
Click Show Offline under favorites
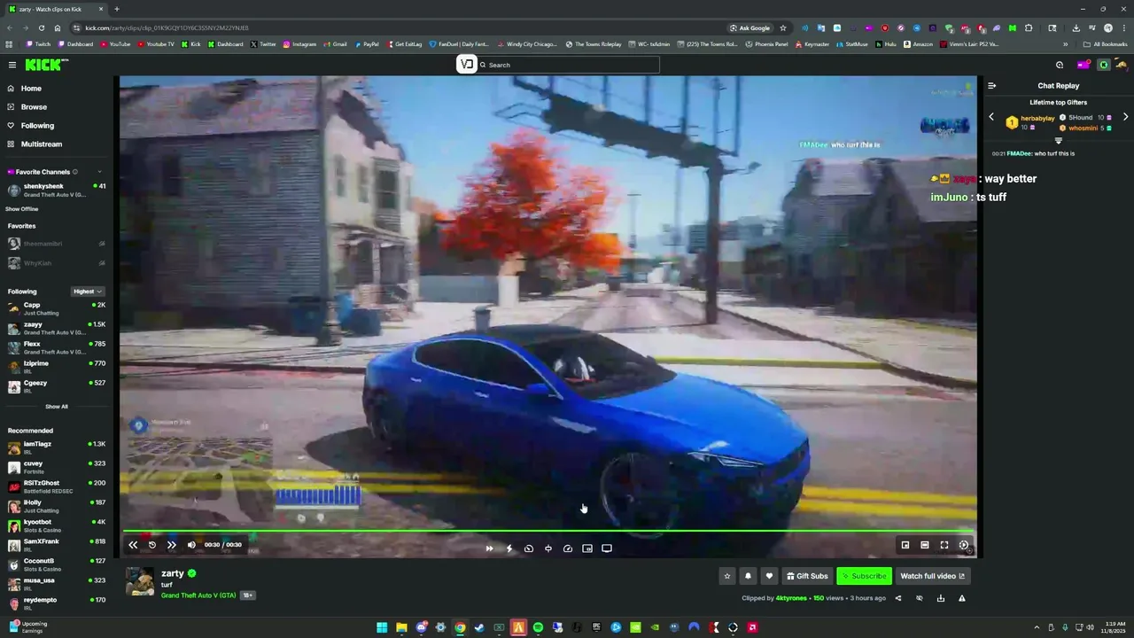click(22, 209)
